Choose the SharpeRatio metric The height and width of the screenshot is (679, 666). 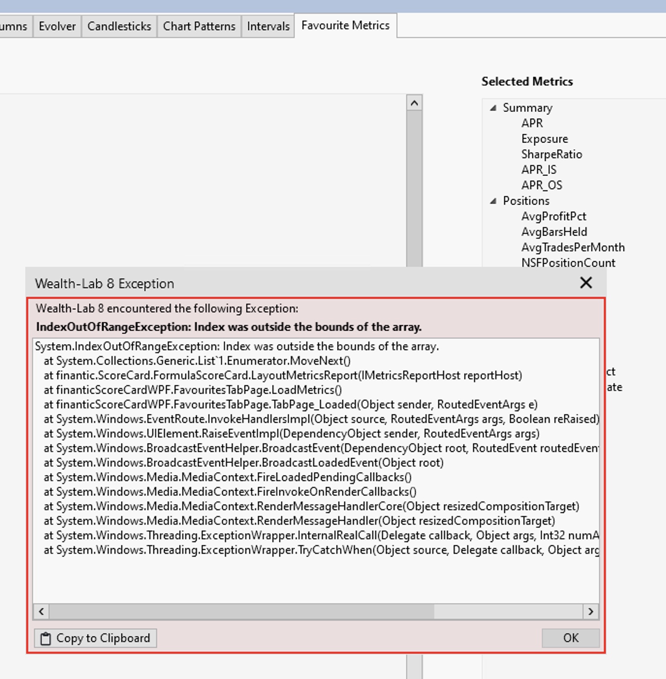[552, 154]
